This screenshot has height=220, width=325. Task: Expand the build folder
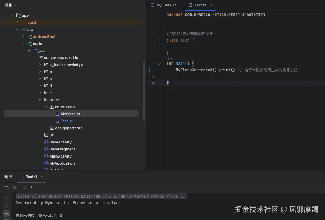[x=18, y=22]
